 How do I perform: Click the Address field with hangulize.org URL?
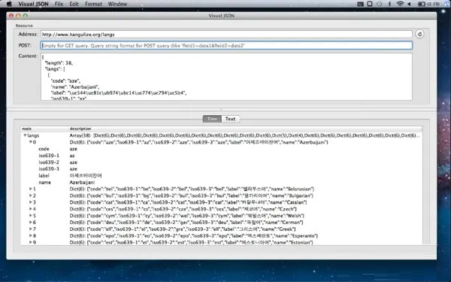[226, 35]
